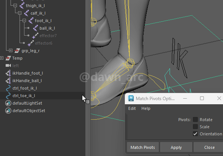Select ikHandle_ball_l in the outliner
Screen dimensions: 223x156
pyautogui.click(x=27, y=81)
